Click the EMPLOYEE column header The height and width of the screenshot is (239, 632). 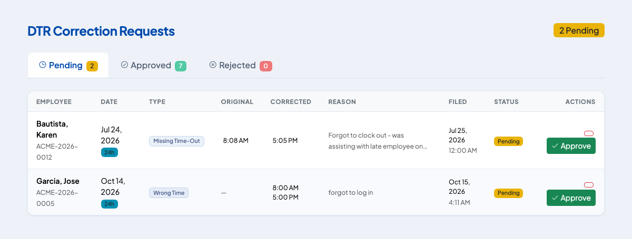coord(54,102)
